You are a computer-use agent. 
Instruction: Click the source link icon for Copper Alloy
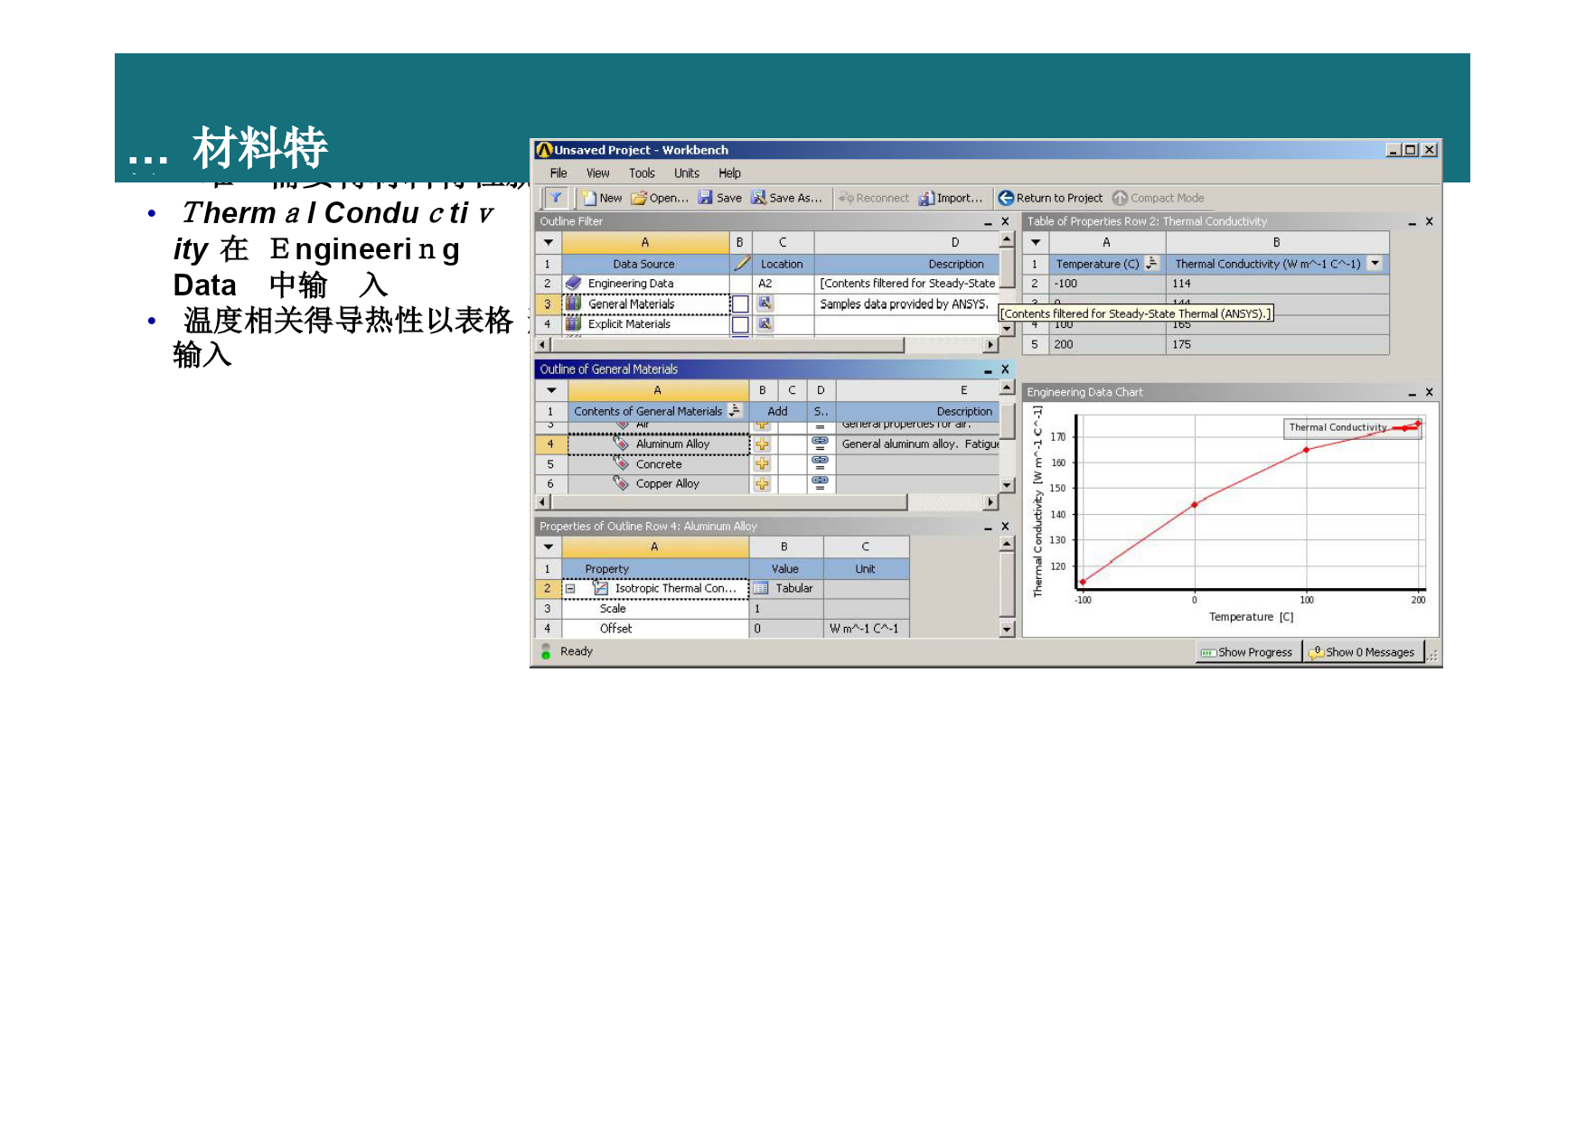tap(820, 483)
